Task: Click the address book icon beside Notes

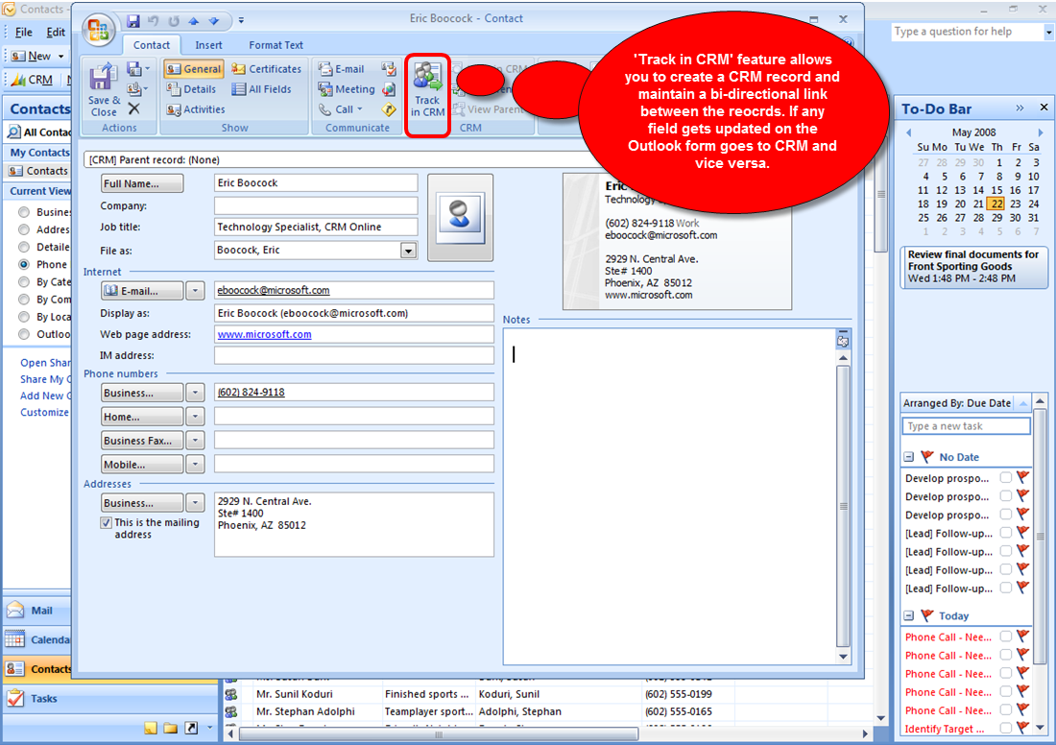Action: point(843,340)
